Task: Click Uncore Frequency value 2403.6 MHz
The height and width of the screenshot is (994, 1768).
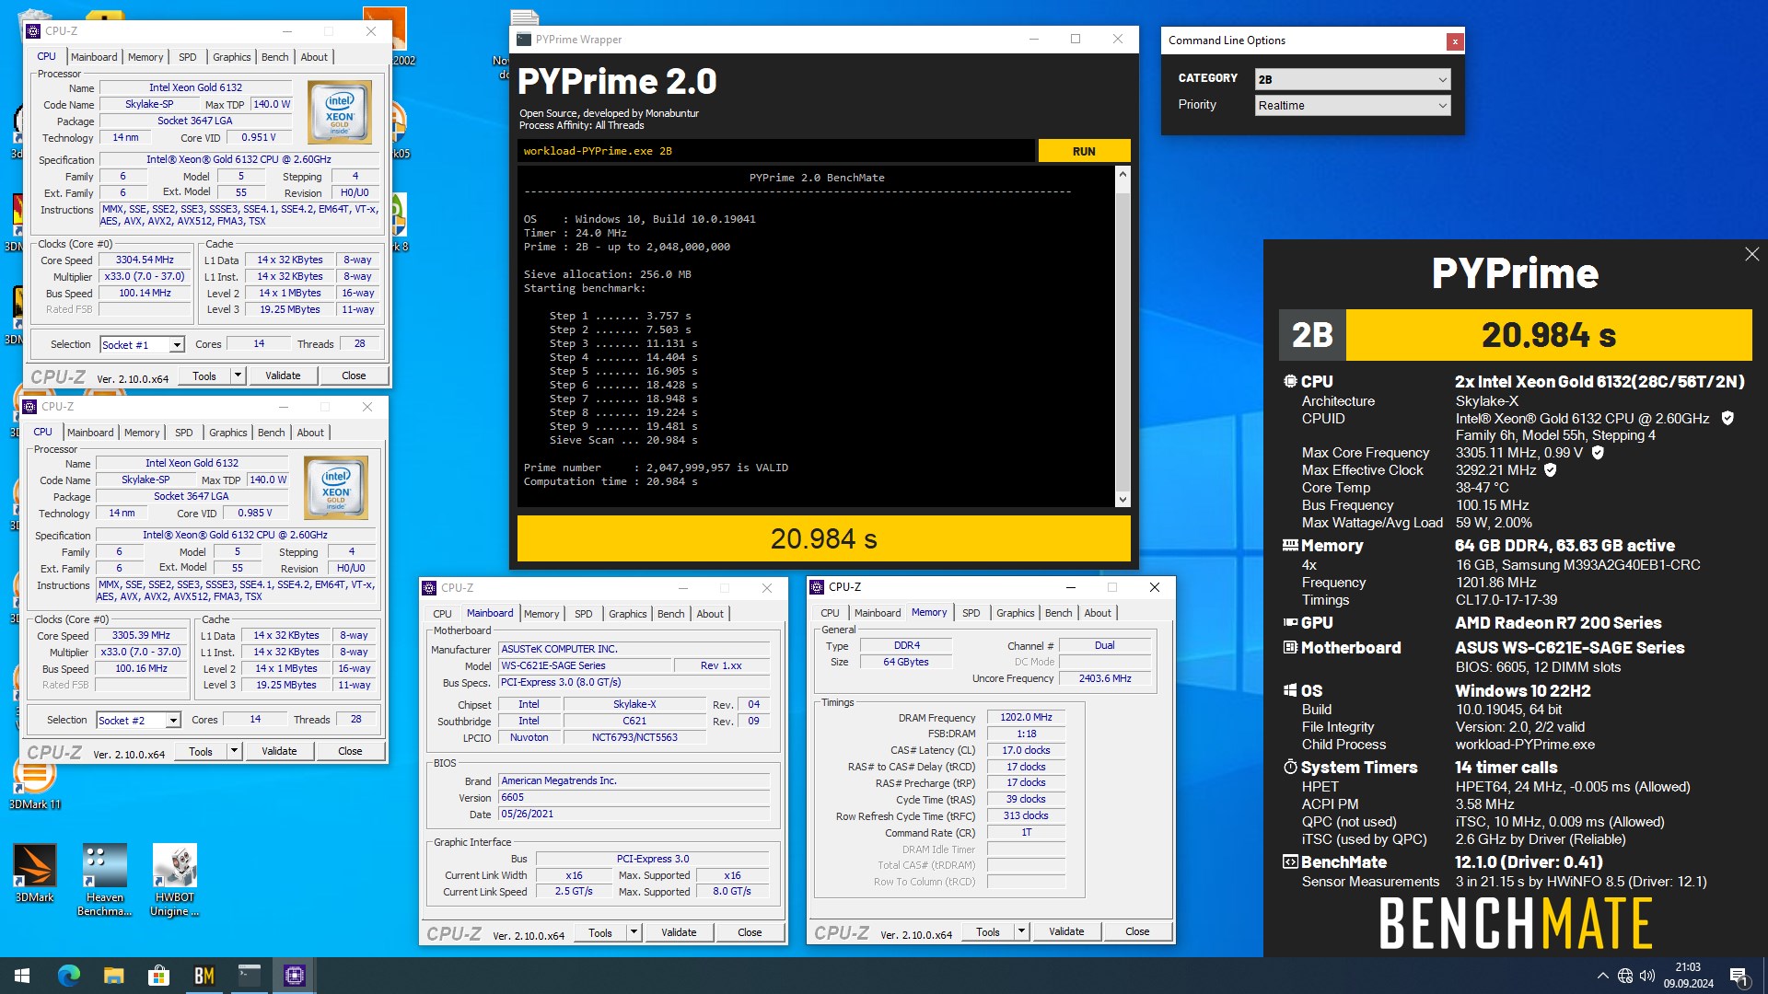Action: 1105,678
